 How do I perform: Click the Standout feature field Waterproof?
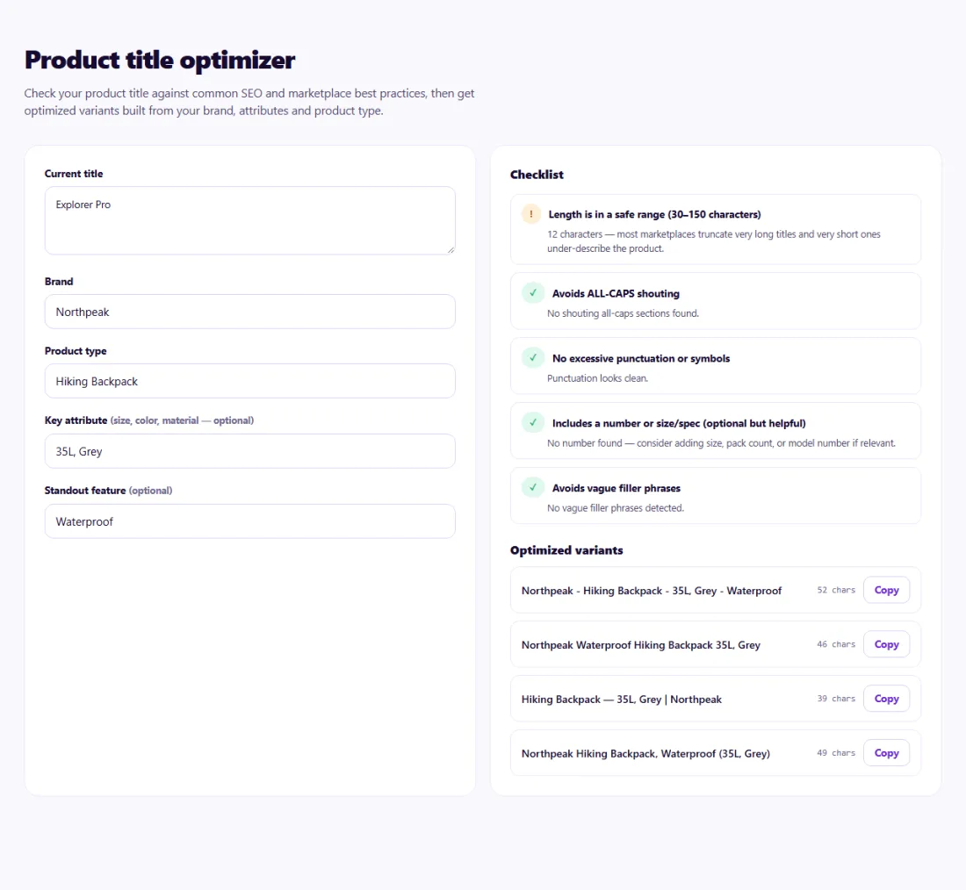click(x=249, y=521)
